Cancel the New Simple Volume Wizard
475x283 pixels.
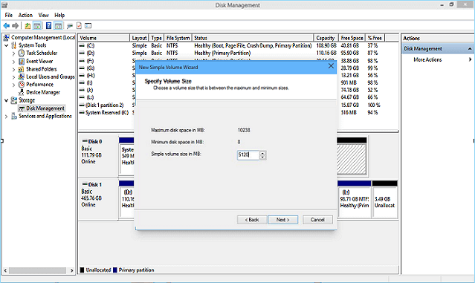(317, 220)
